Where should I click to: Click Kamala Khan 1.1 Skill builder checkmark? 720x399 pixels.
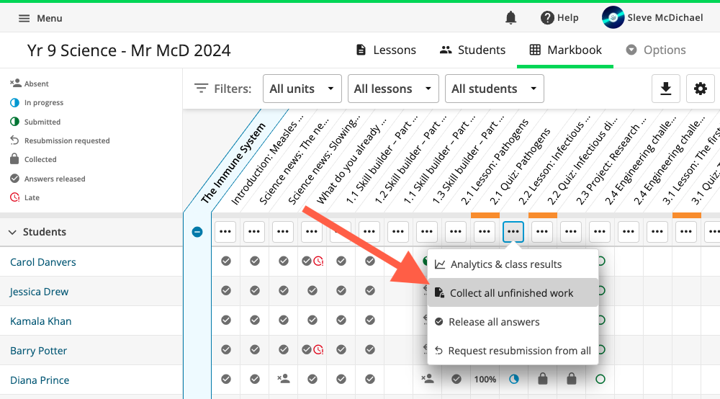point(341,320)
